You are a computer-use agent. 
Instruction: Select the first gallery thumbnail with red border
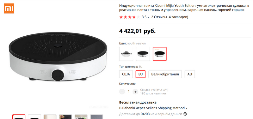(x=19, y=117)
